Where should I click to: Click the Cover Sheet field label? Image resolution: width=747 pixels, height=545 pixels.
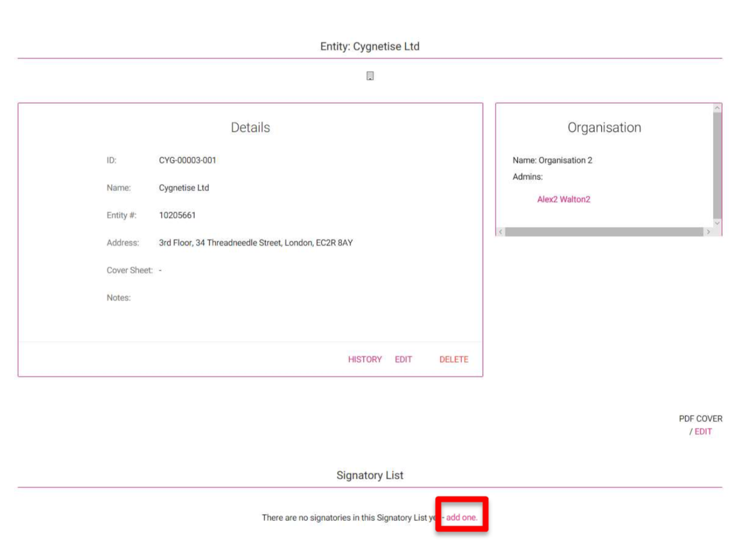click(130, 270)
